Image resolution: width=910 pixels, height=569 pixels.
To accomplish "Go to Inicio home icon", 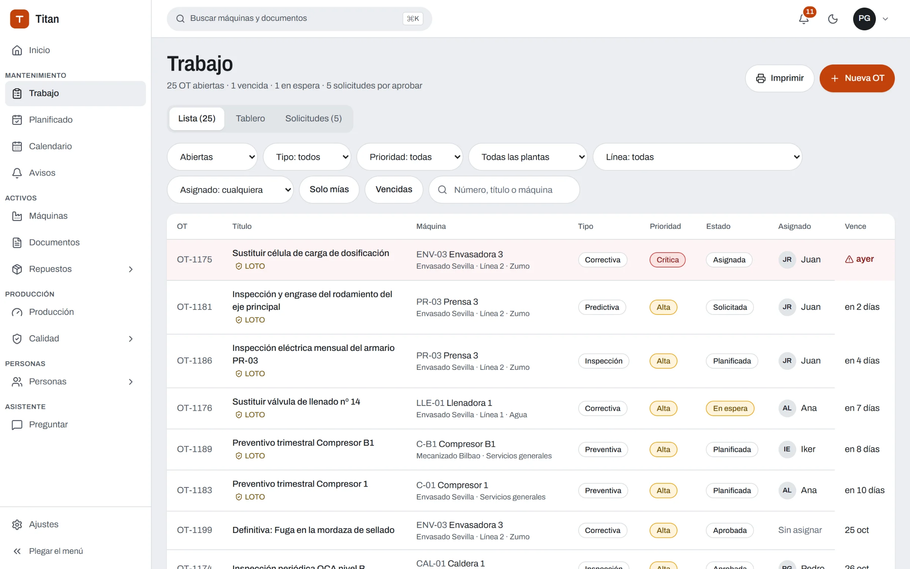I will [17, 50].
